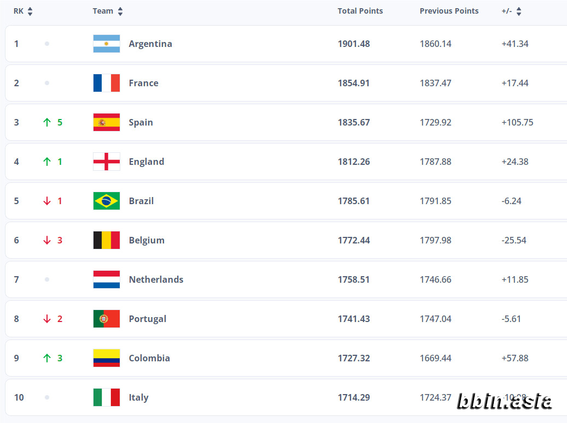
Task: Click Portugal's red down arrow indicator
Action: [x=47, y=319]
